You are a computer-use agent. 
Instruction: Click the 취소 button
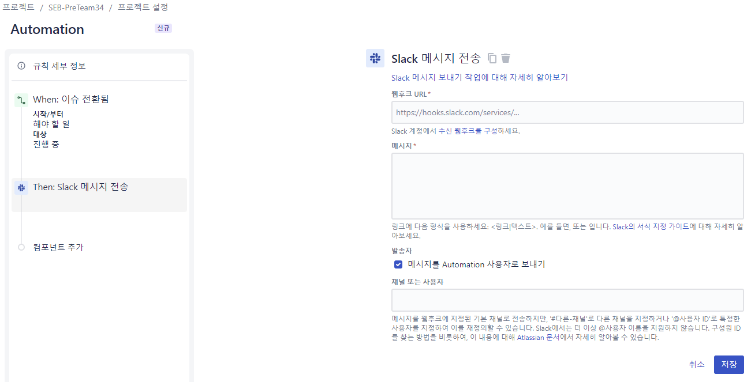click(x=697, y=365)
